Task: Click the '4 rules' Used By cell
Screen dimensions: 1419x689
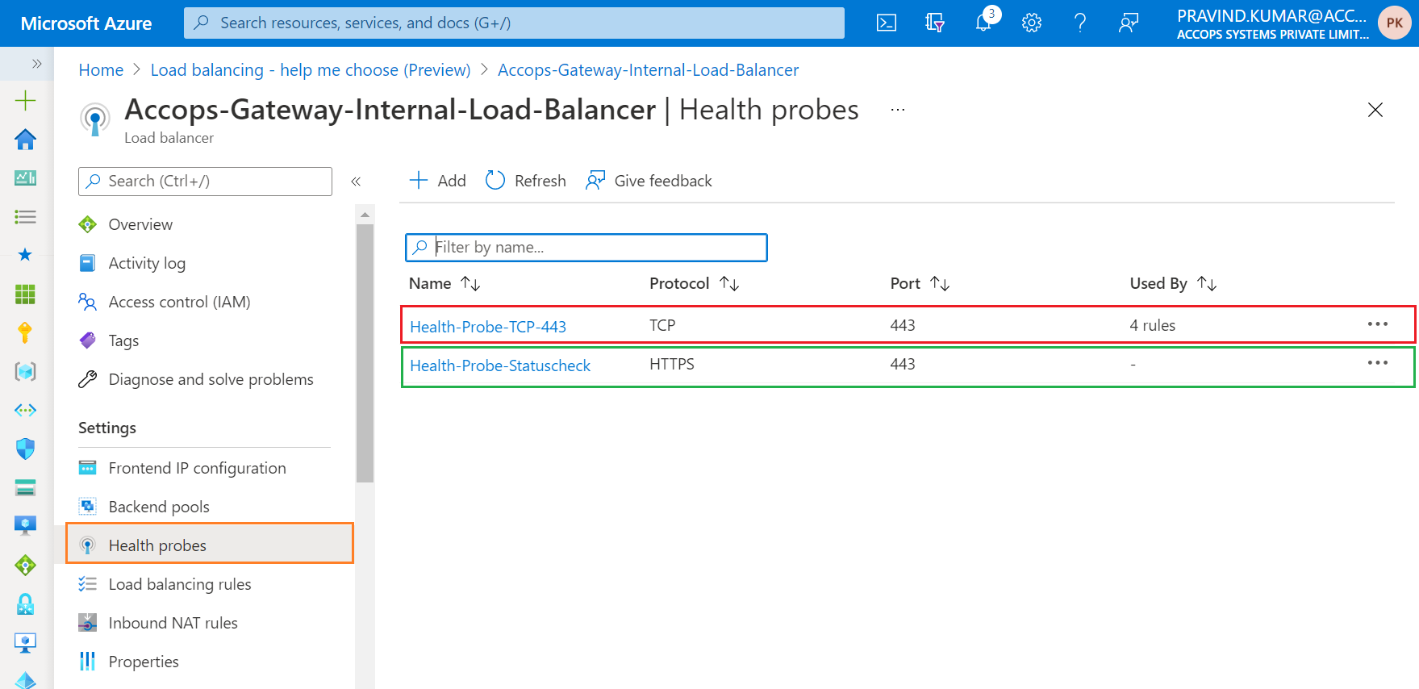Action: [1153, 325]
